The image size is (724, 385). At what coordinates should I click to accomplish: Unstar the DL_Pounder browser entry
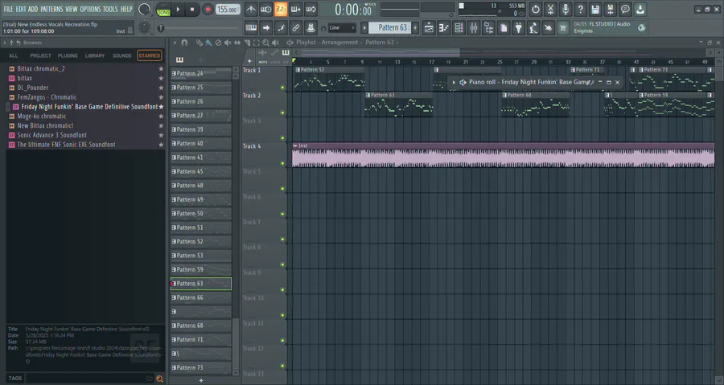[x=161, y=88]
